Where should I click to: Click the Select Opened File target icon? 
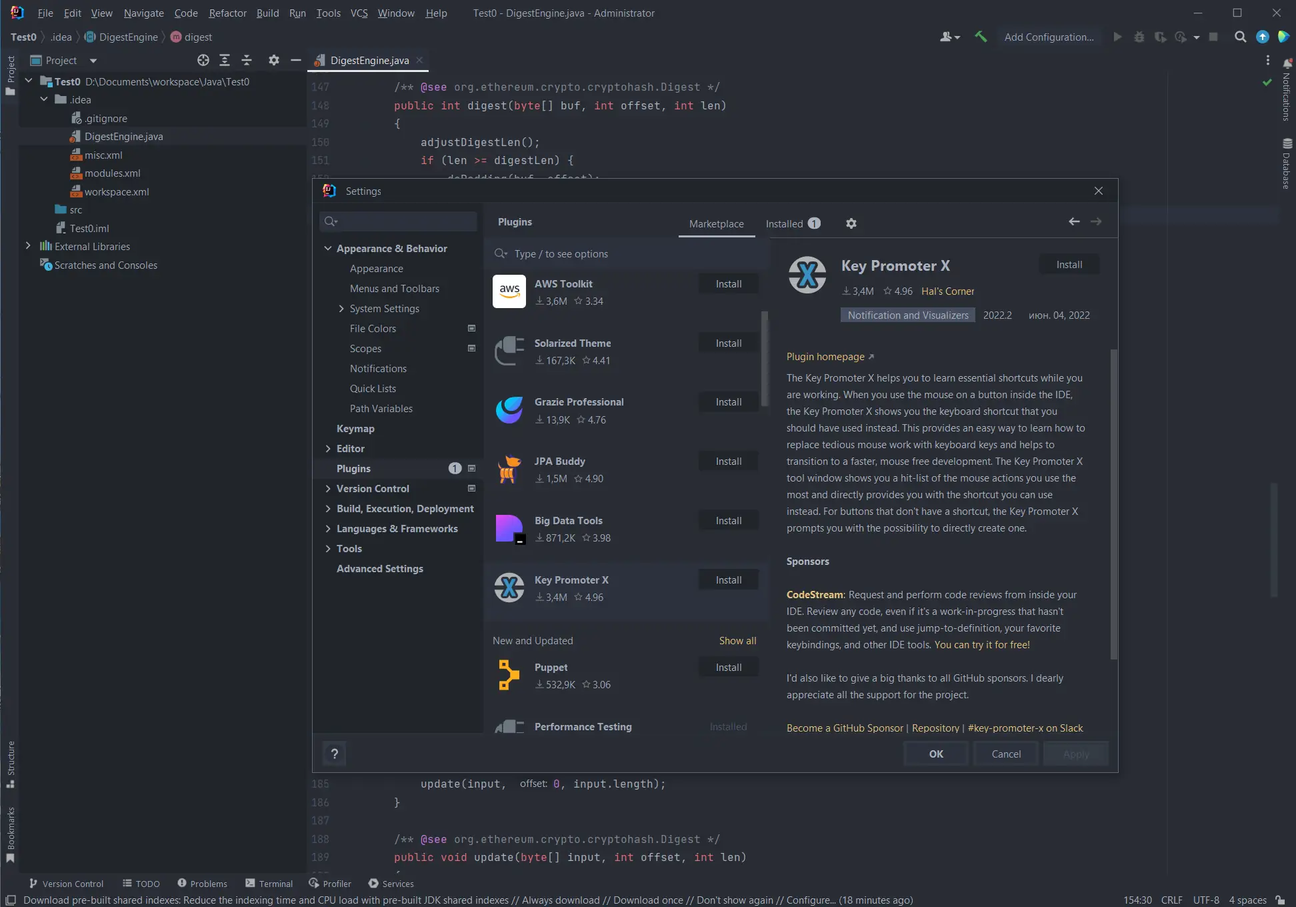(203, 60)
